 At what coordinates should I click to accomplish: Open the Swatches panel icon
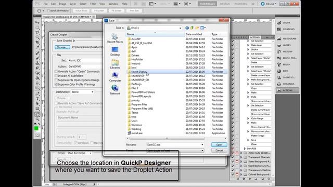click(279, 29)
